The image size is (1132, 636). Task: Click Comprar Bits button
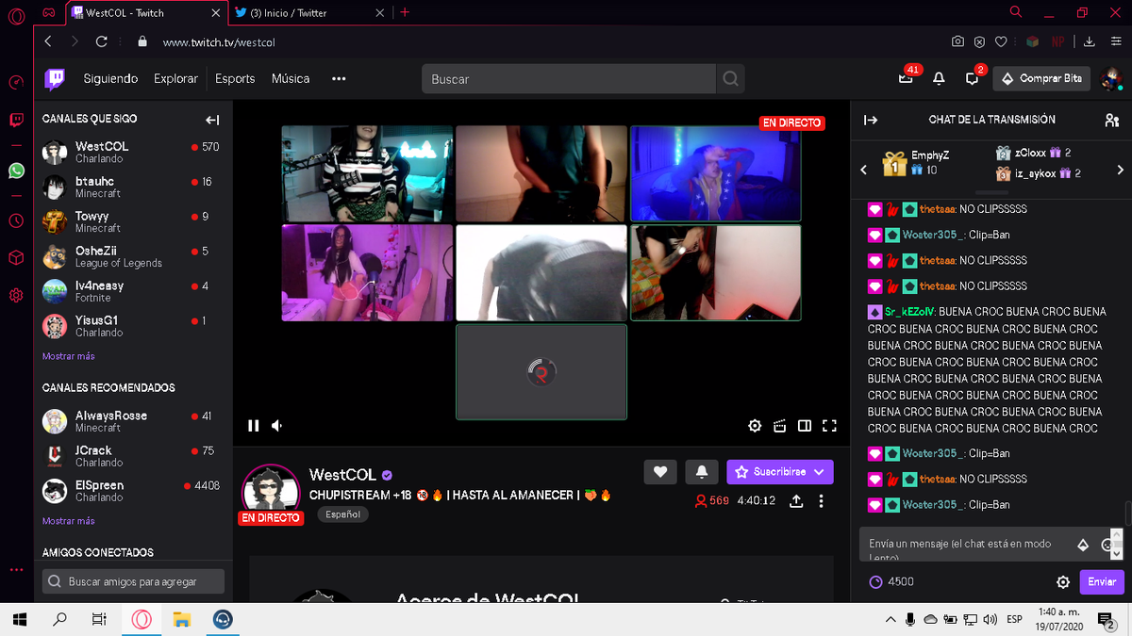click(1041, 79)
